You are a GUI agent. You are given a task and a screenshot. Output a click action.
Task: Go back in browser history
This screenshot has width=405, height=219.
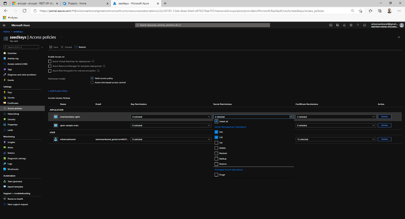(x=6, y=11)
